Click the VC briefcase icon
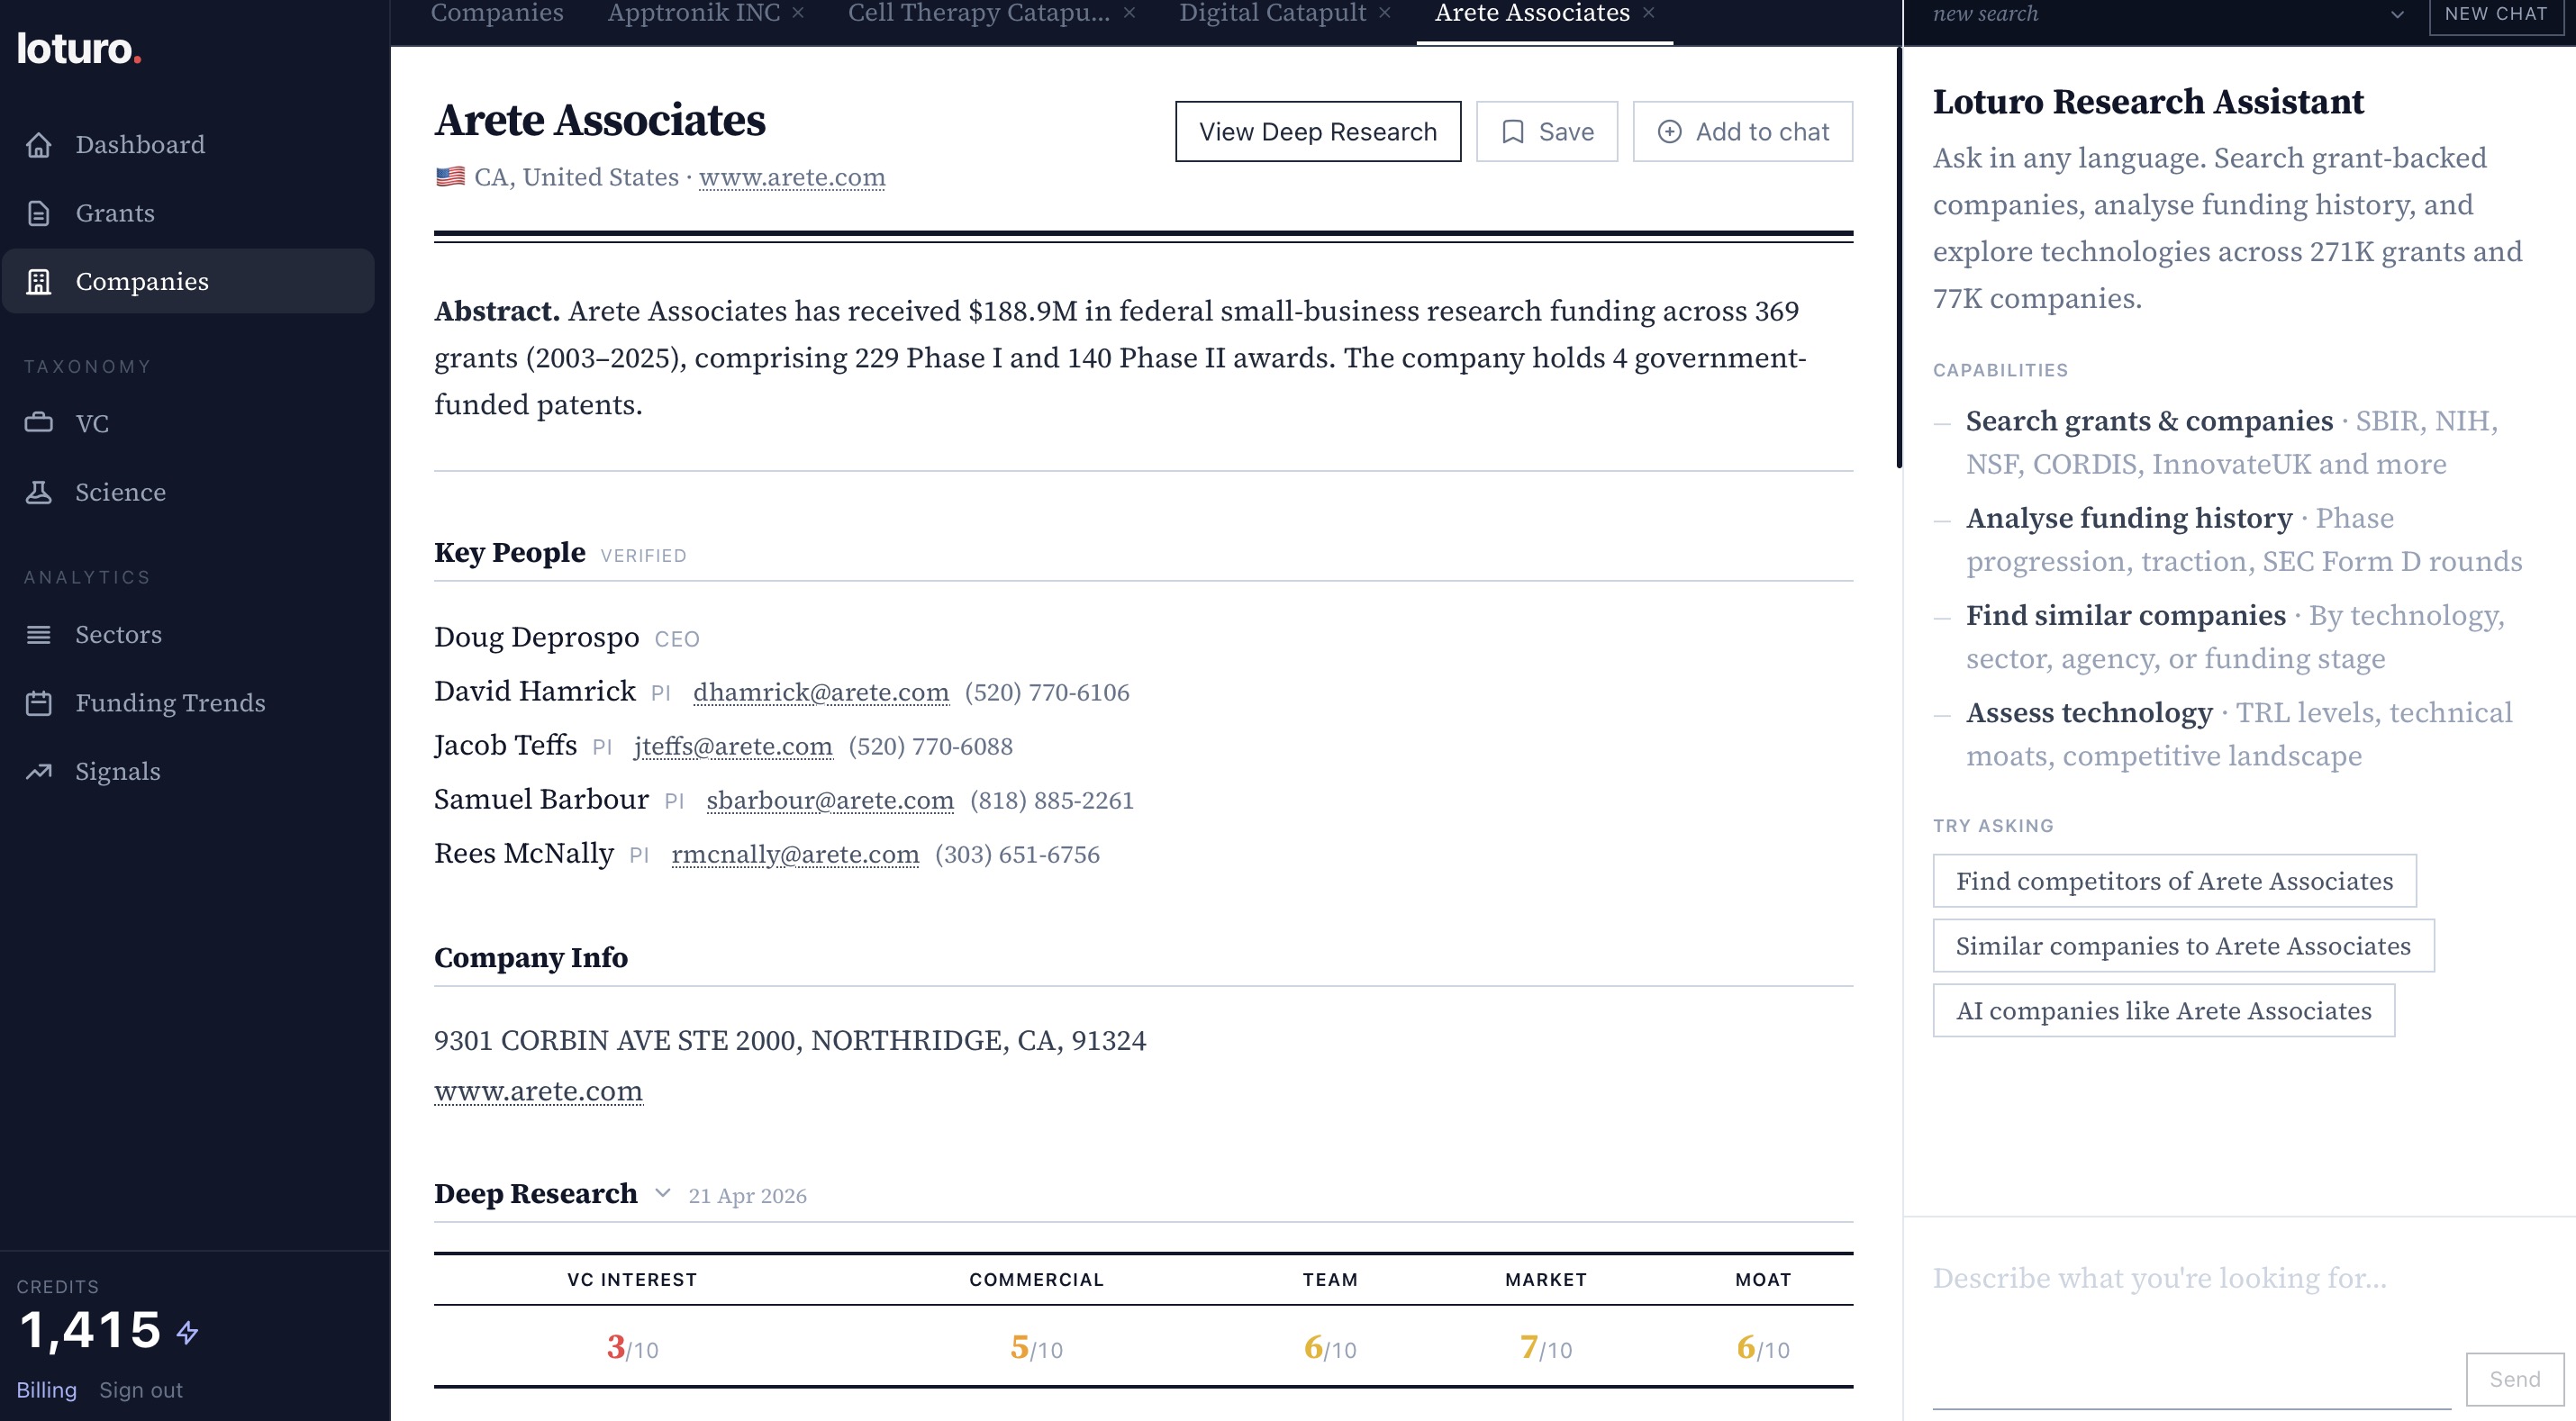The image size is (2576, 1421). pos(39,423)
